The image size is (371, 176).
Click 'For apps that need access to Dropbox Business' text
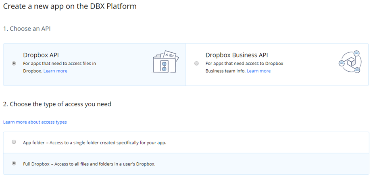coord(244,64)
